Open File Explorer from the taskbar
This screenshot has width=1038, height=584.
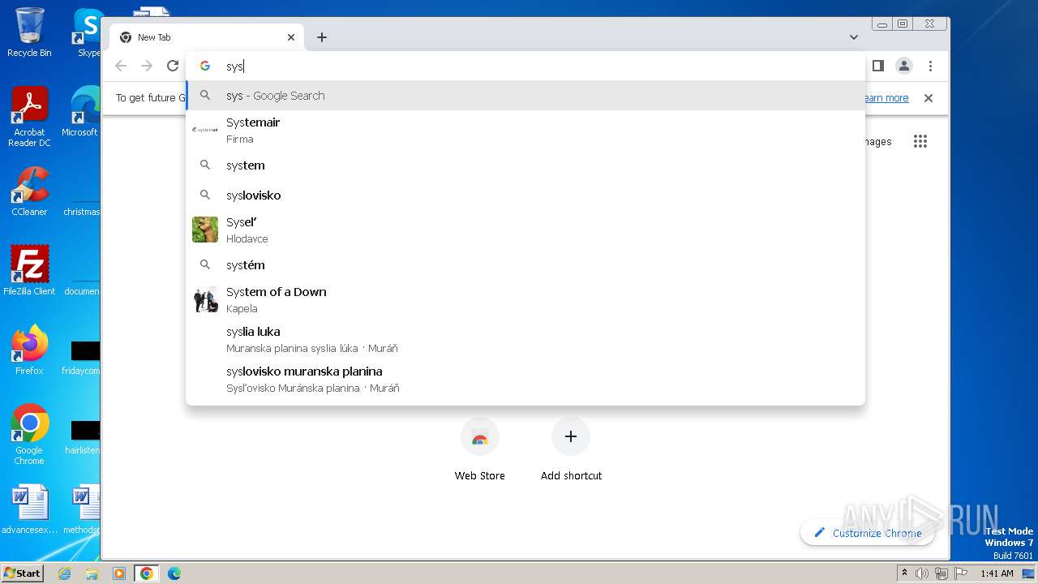(x=92, y=573)
